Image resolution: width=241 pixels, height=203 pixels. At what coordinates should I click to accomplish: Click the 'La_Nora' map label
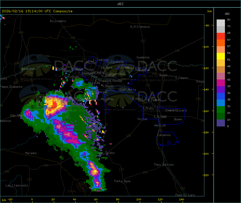coord(107,67)
